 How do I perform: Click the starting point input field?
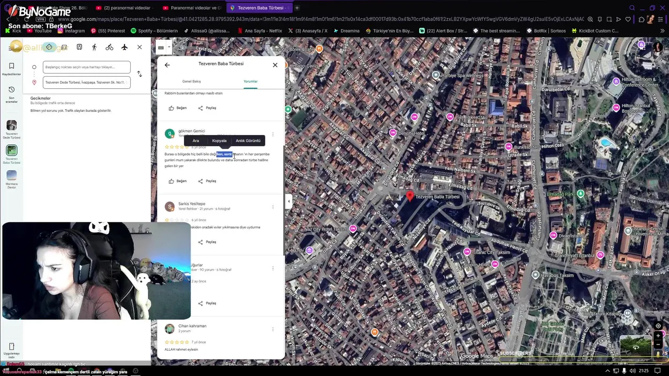pos(87,67)
